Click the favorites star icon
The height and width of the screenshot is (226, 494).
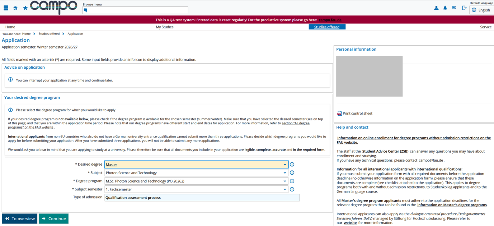(x=25, y=8)
